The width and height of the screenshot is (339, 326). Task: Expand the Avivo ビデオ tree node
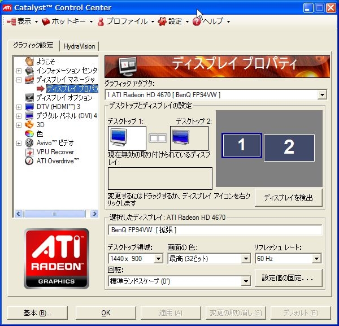click(x=19, y=143)
